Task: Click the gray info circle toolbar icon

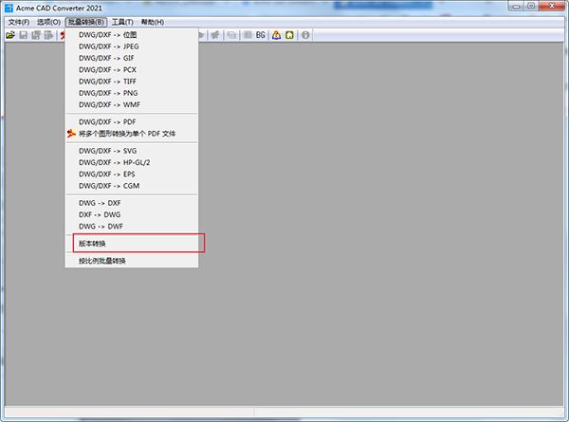Action: click(305, 35)
